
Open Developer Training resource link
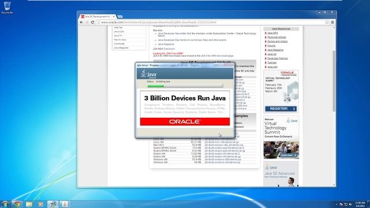click(x=277, y=58)
